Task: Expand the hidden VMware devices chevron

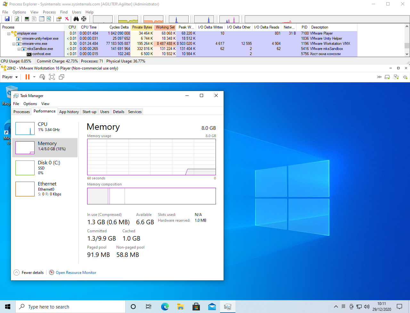Action: [x=379, y=77]
